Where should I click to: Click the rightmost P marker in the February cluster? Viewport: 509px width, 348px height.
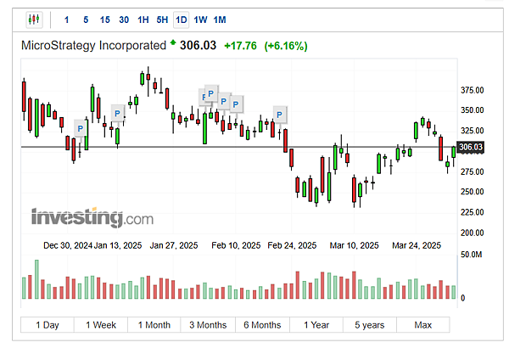pyautogui.click(x=236, y=104)
